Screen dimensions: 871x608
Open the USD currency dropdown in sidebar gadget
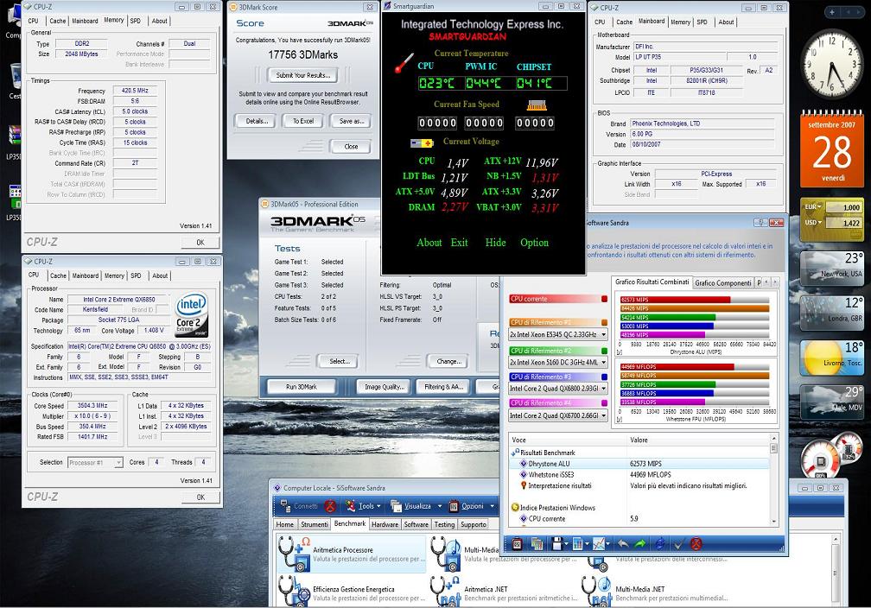[812, 223]
